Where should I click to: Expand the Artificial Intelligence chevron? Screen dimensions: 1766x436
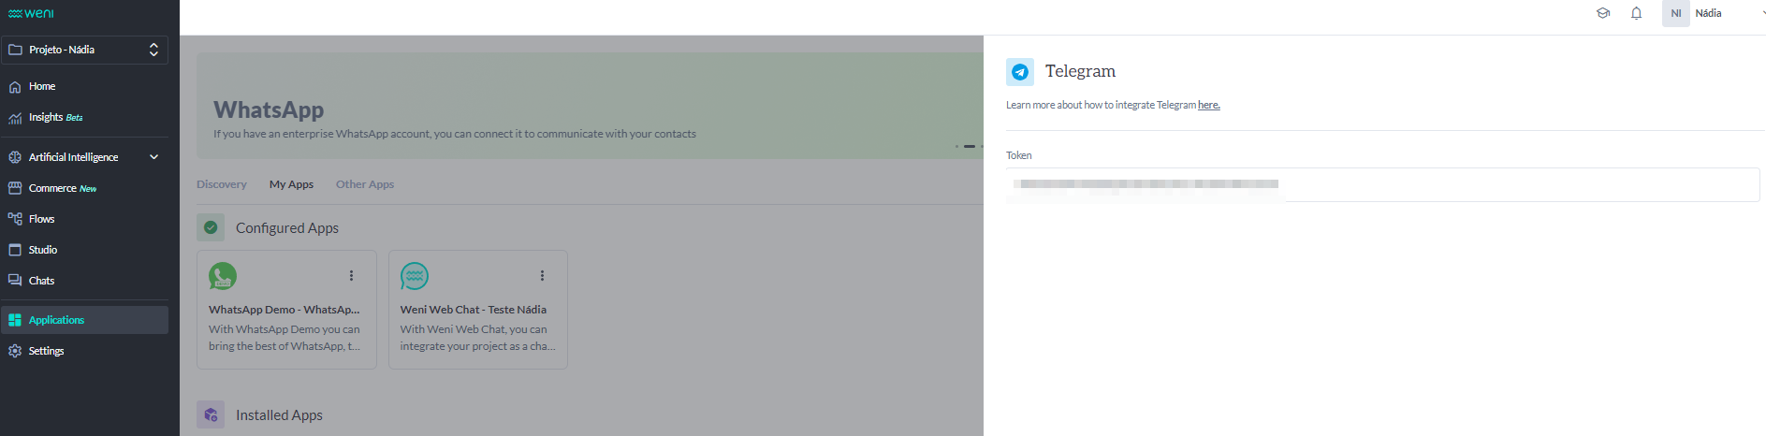154,157
